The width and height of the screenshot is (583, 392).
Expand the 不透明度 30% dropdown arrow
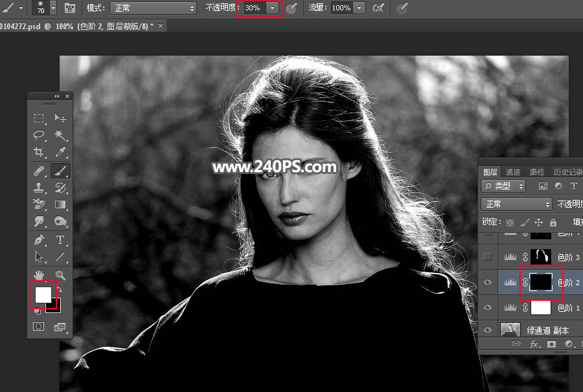coord(273,8)
